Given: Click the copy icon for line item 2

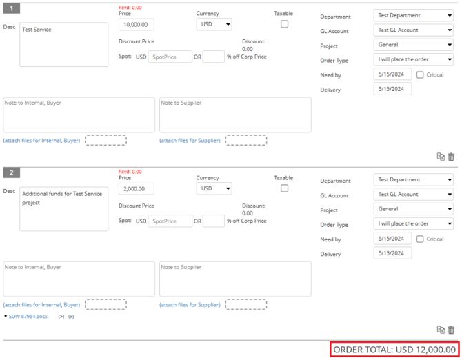Looking at the screenshot, I should 441,330.
